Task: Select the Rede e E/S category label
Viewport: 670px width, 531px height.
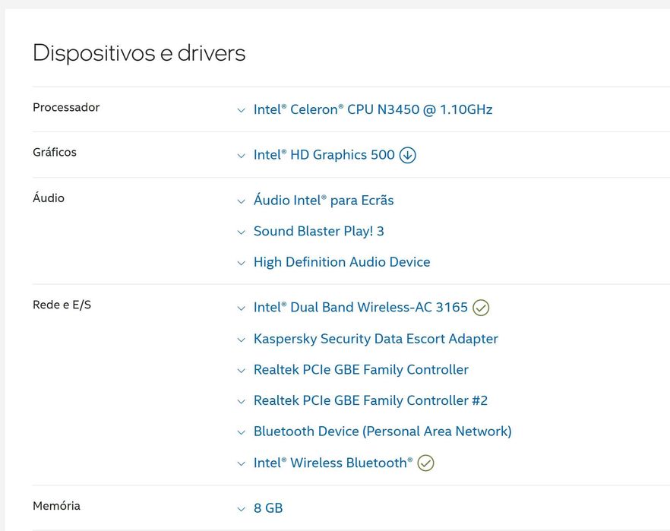Action: point(62,305)
